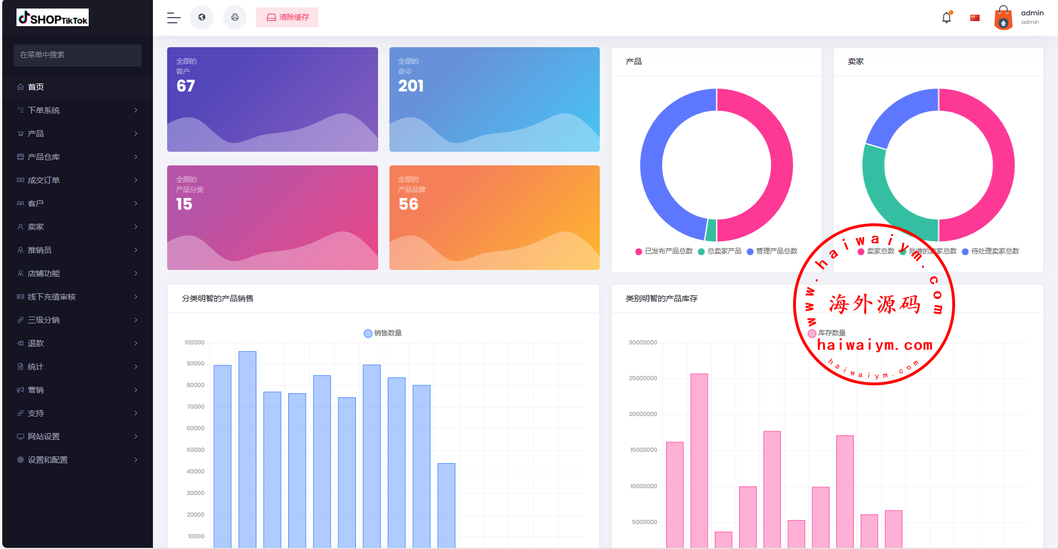Expand the 下单系统 sidebar menu
The width and height of the screenshot is (1058, 549).
pyautogui.click(x=77, y=110)
